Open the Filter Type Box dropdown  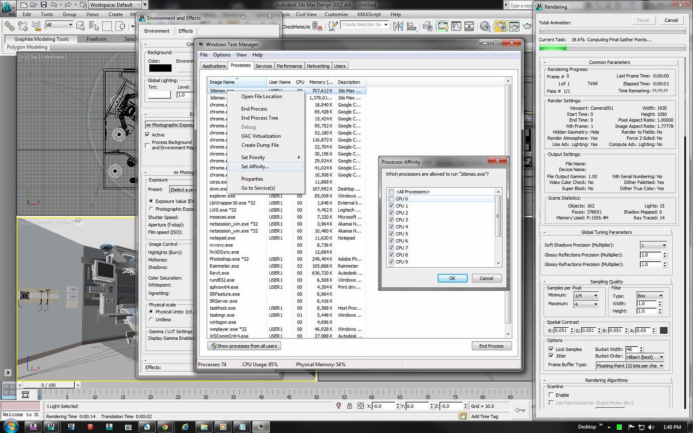650,296
